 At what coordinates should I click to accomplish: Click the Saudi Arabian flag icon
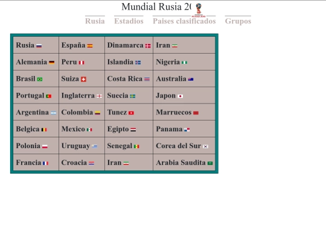click(210, 163)
